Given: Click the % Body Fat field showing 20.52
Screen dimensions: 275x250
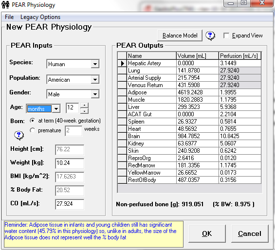Looking at the screenshot, I should [x=70, y=190].
